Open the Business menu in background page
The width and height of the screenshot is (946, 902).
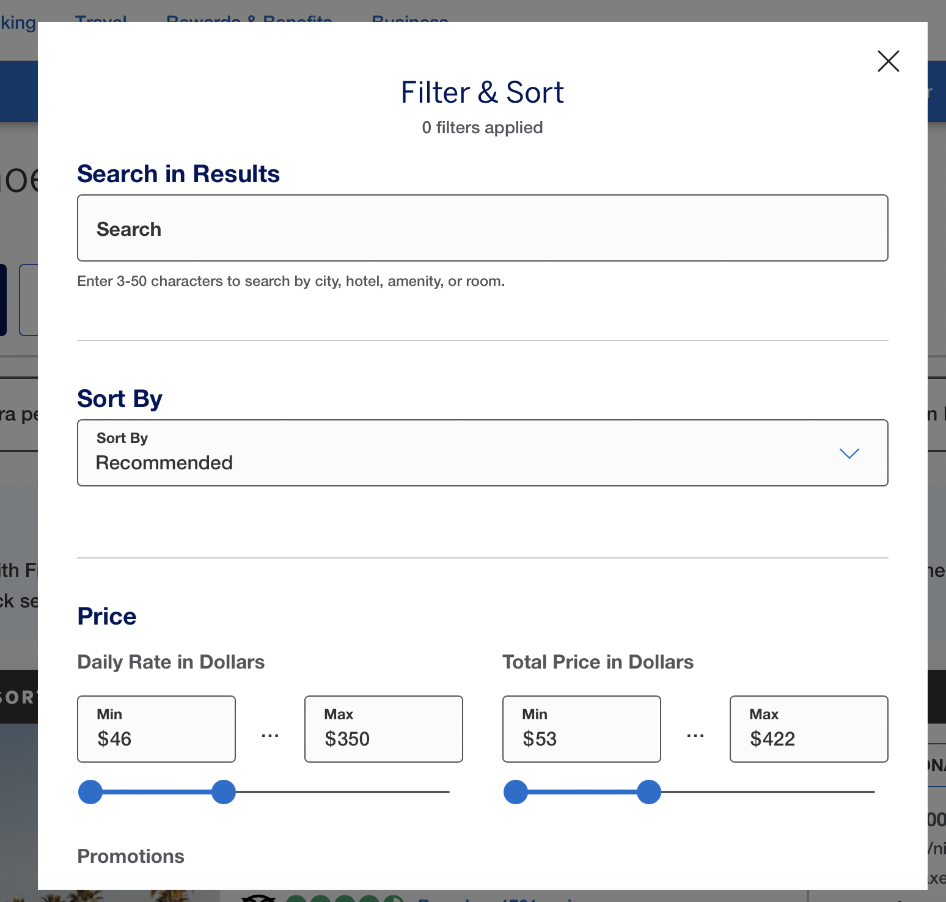(x=410, y=18)
